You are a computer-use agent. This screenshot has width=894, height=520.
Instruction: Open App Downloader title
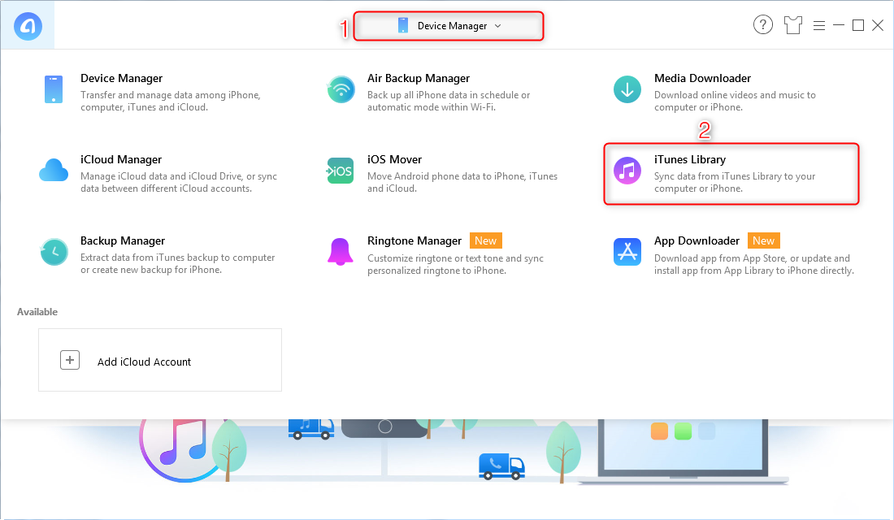(x=697, y=240)
